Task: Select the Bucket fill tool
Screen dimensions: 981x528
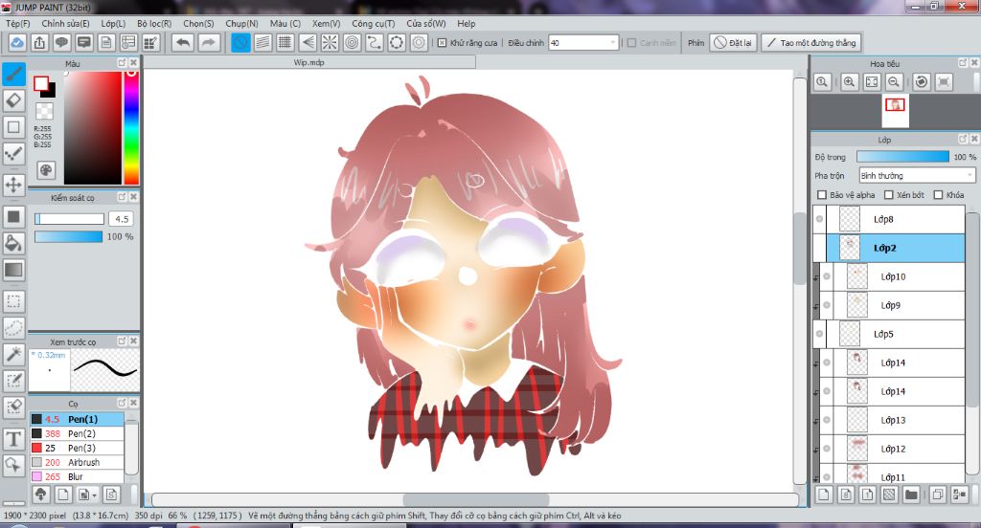Action: point(13,243)
